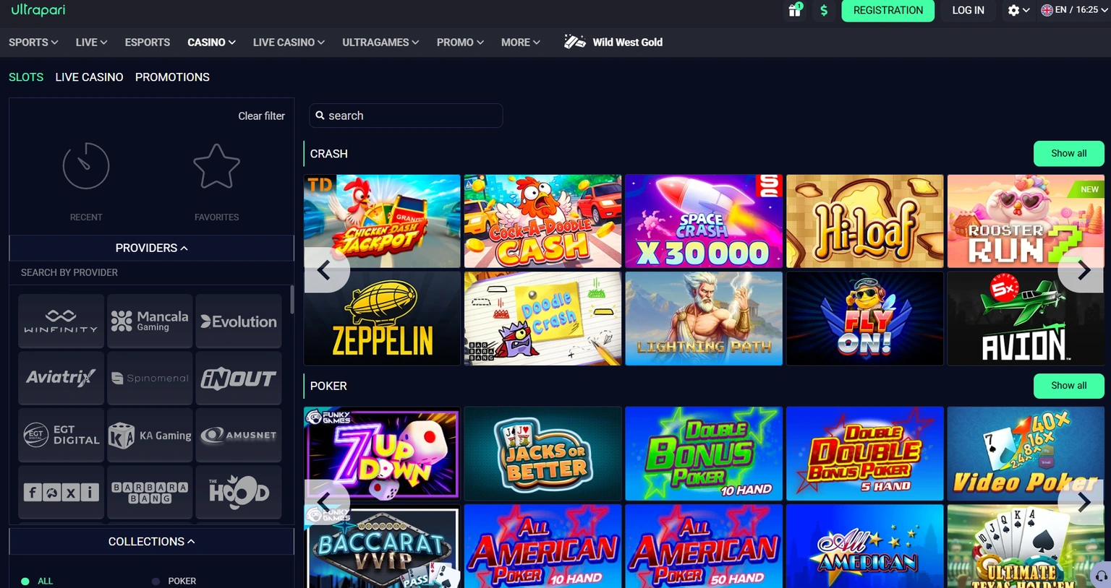Screen dimensions: 1111x588
Task: Switch to the Live Casino tab
Action: [89, 77]
